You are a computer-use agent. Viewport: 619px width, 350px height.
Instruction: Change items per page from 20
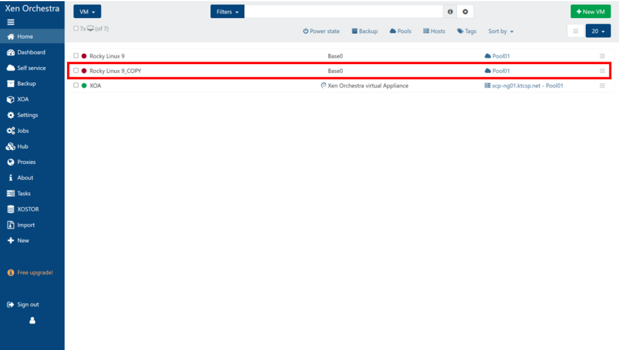point(598,31)
